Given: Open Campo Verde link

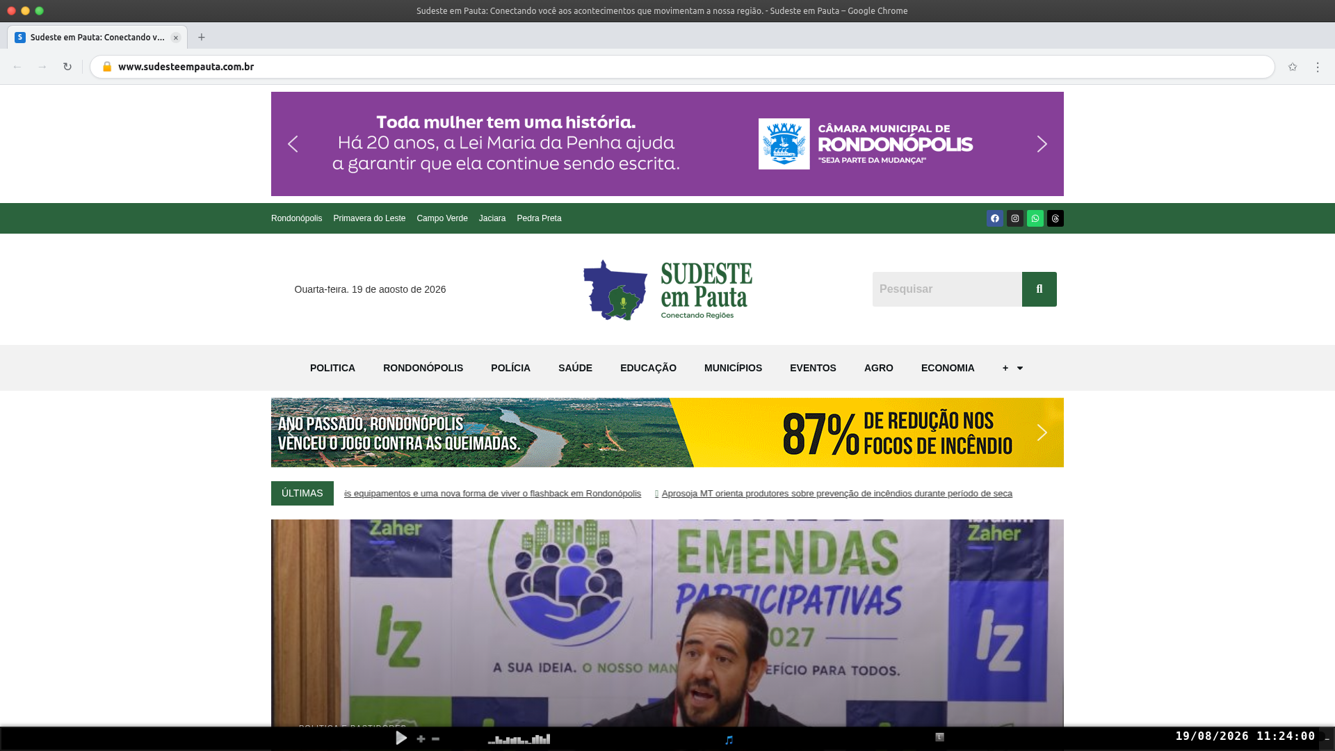Looking at the screenshot, I should (x=442, y=218).
